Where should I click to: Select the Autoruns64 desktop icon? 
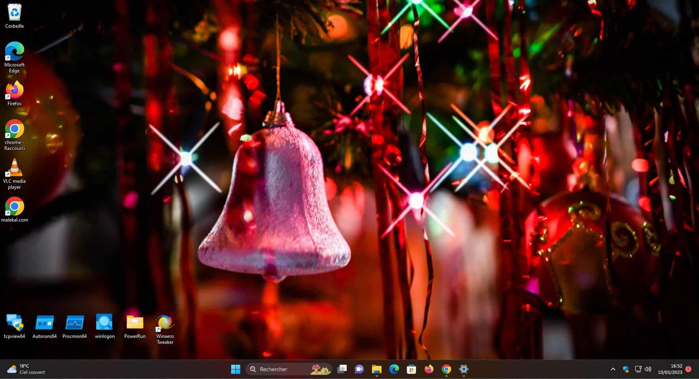[x=45, y=326]
